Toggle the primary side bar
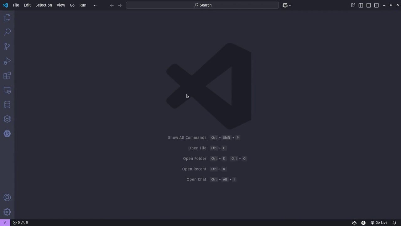 tap(361, 5)
